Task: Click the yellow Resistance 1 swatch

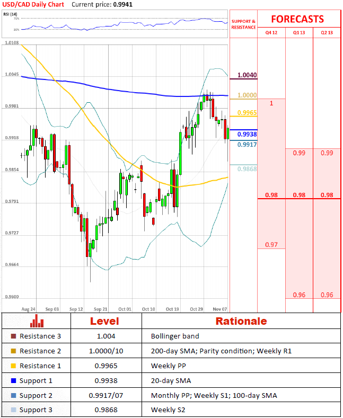Action: 13,366
